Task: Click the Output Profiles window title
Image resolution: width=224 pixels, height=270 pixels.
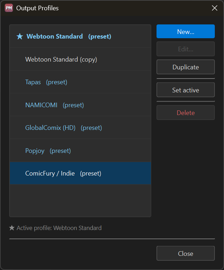Action: click(37, 8)
